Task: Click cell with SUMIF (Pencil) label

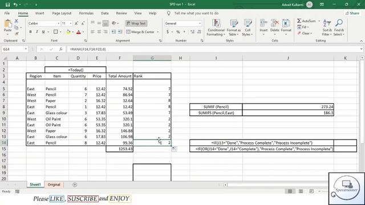Action: pos(216,107)
